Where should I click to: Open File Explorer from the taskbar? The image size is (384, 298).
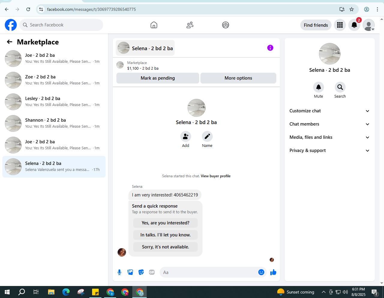(51, 292)
